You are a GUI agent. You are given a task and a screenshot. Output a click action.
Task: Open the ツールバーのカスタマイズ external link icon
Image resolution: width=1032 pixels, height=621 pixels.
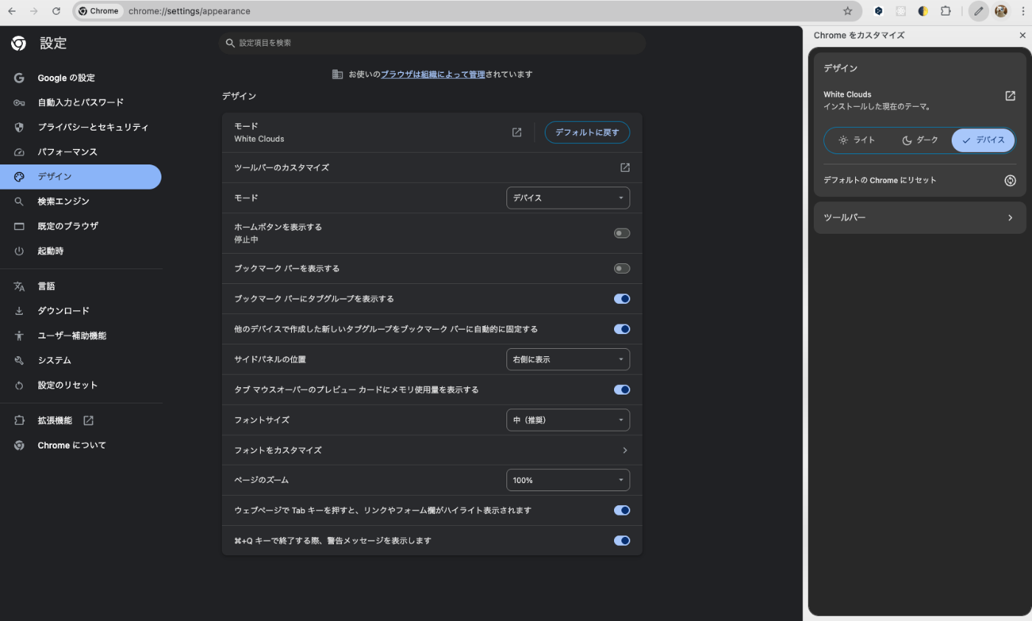(625, 167)
